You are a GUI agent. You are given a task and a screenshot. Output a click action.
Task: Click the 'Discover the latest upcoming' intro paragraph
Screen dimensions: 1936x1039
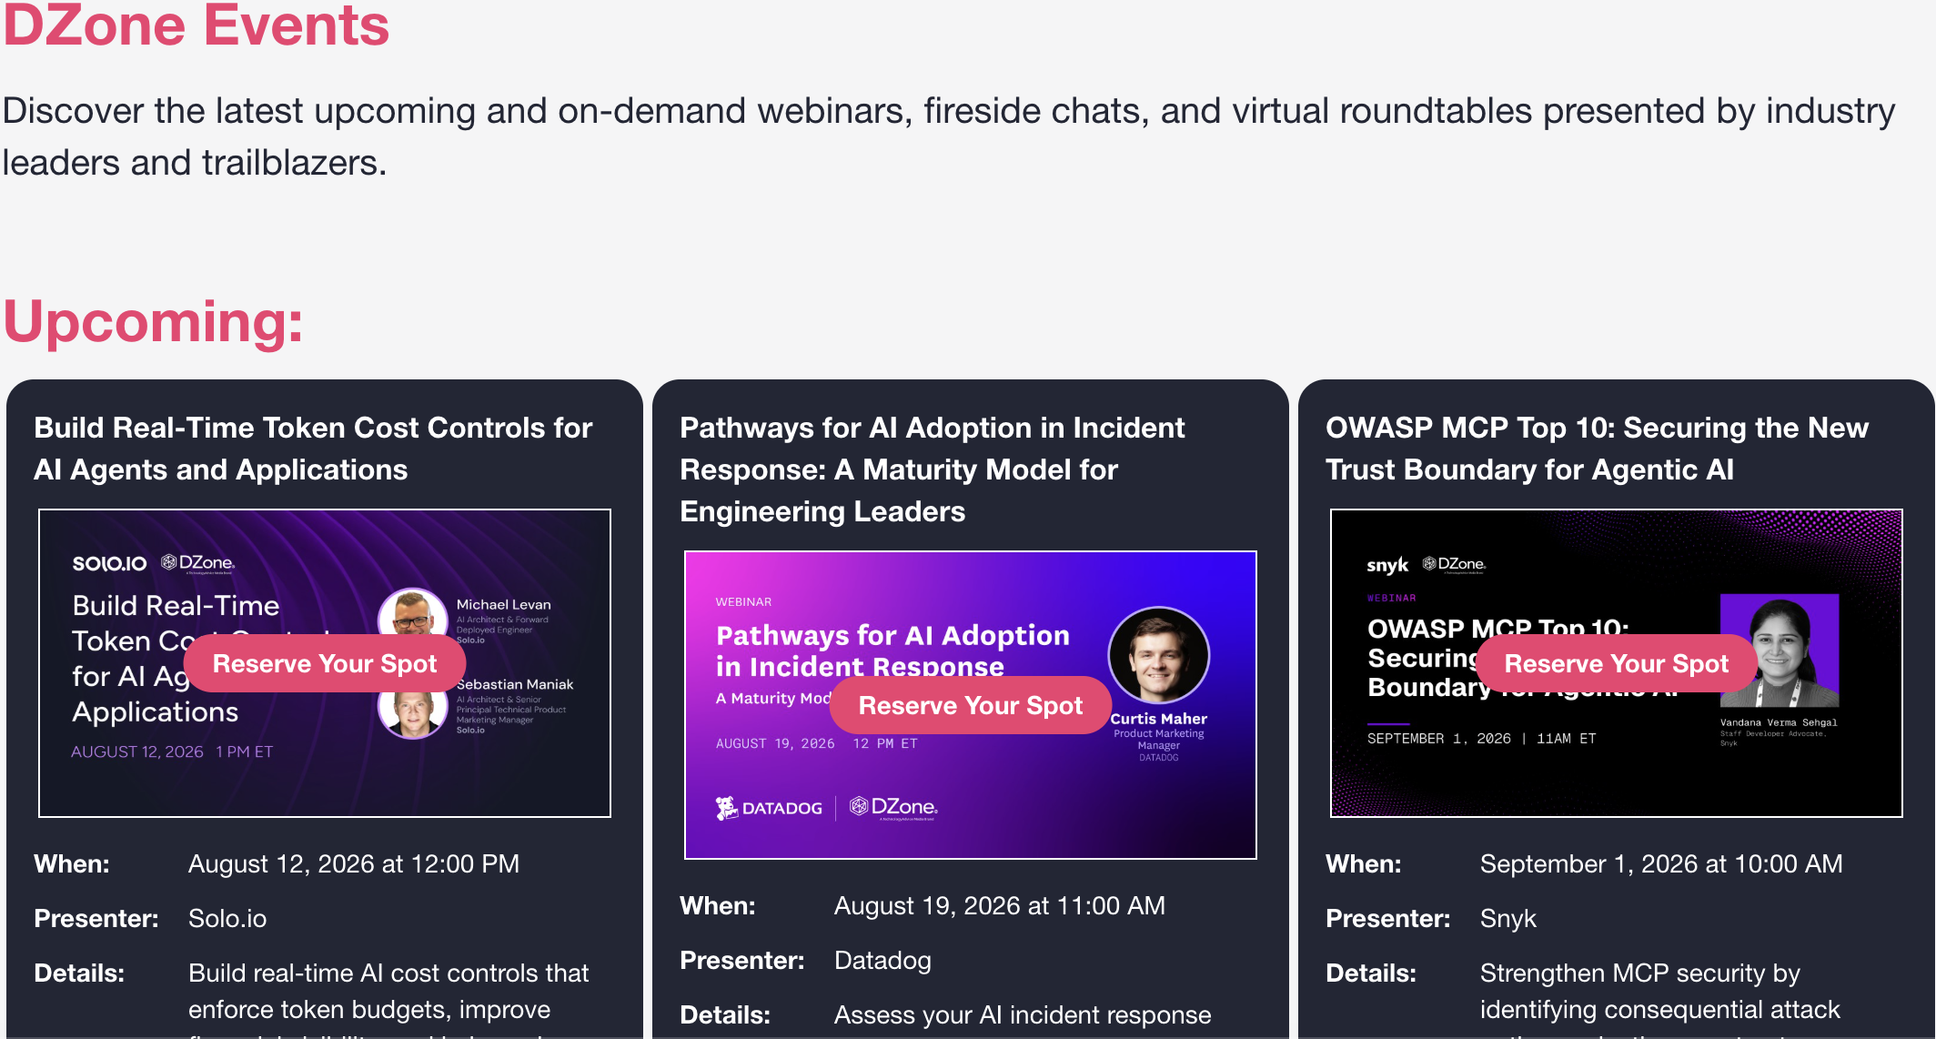pos(949,136)
